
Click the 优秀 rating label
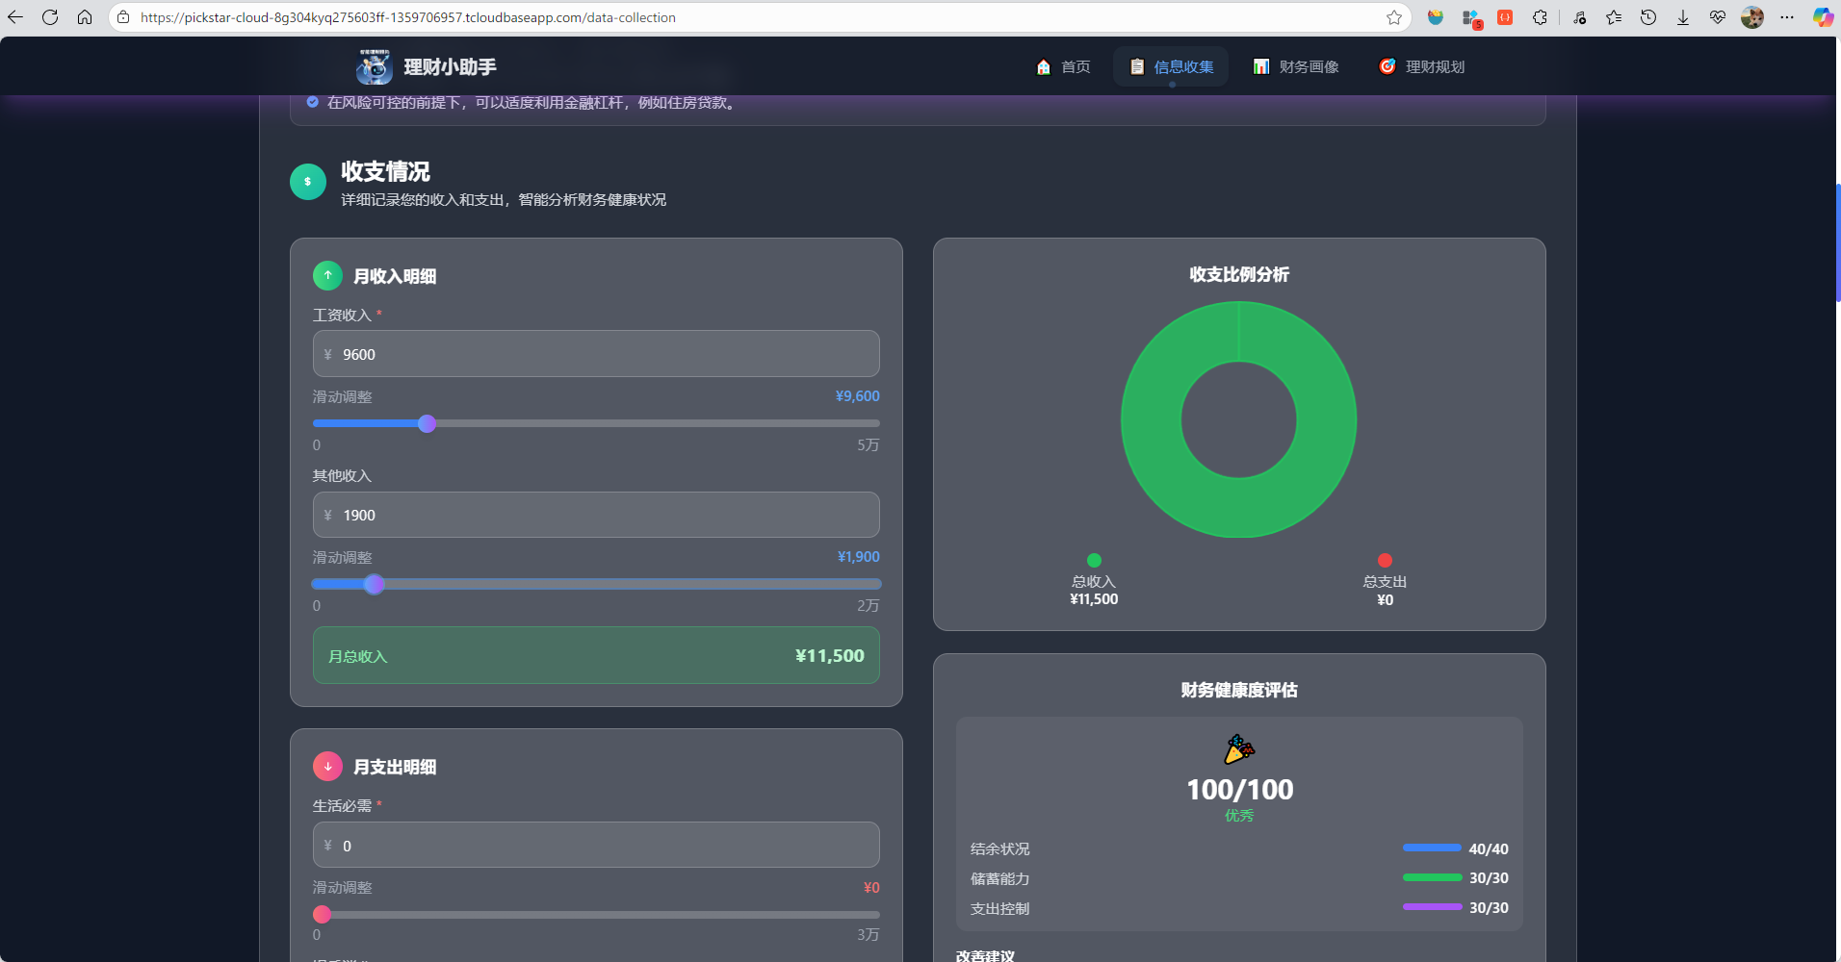point(1239,816)
